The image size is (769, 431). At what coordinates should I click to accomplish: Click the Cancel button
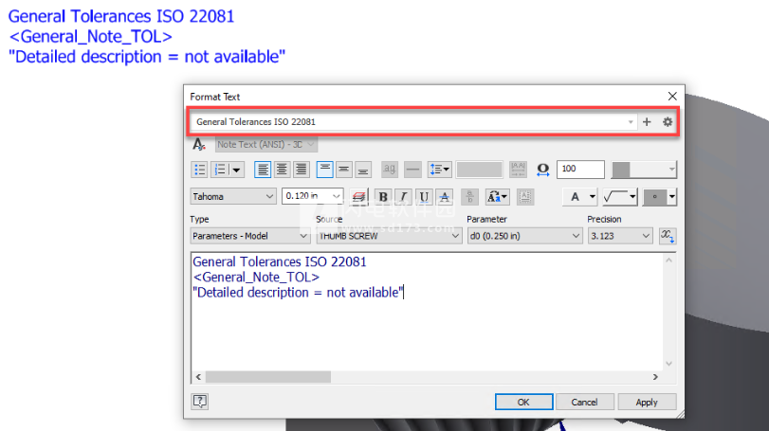click(x=584, y=402)
